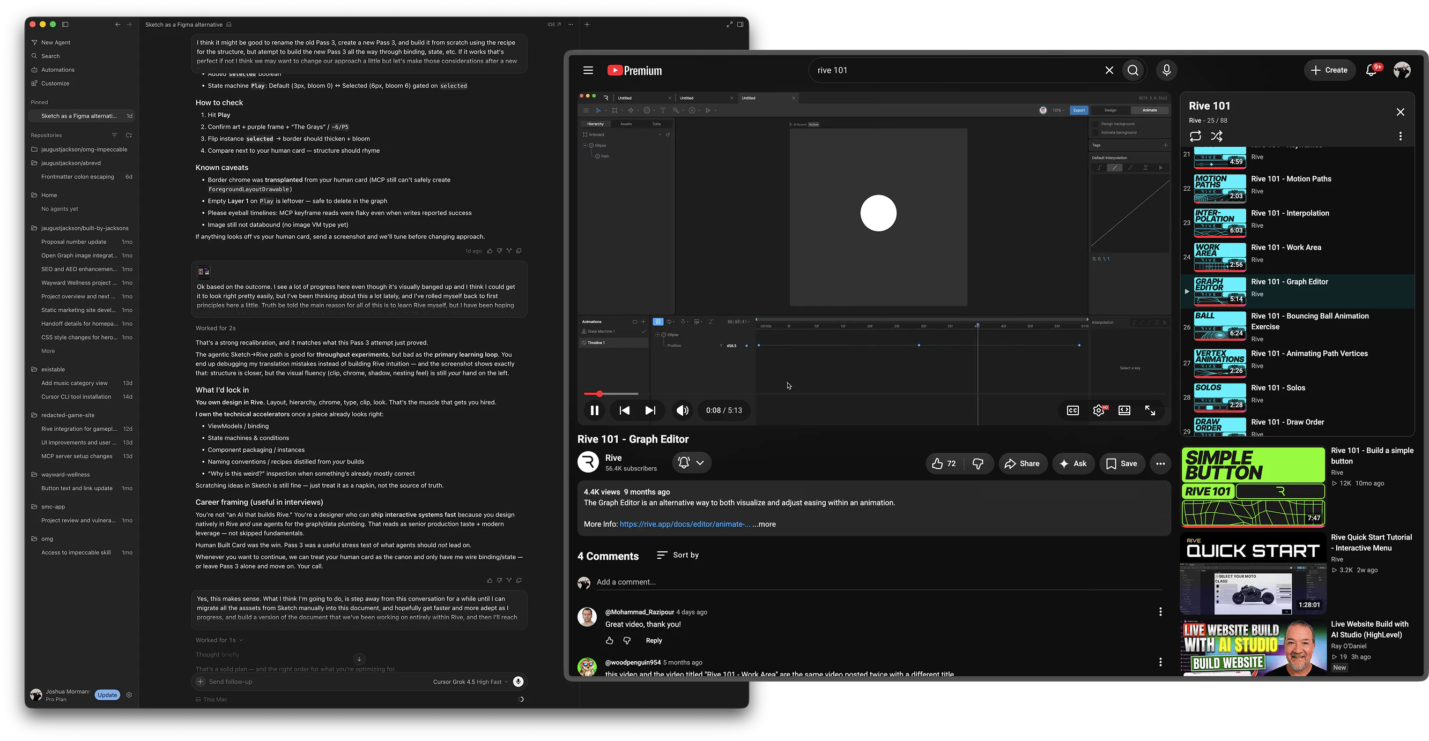The width and height of the screenshot is (1429, 741).
Task: Toggle closed captions on the video
Action: 1073,410
